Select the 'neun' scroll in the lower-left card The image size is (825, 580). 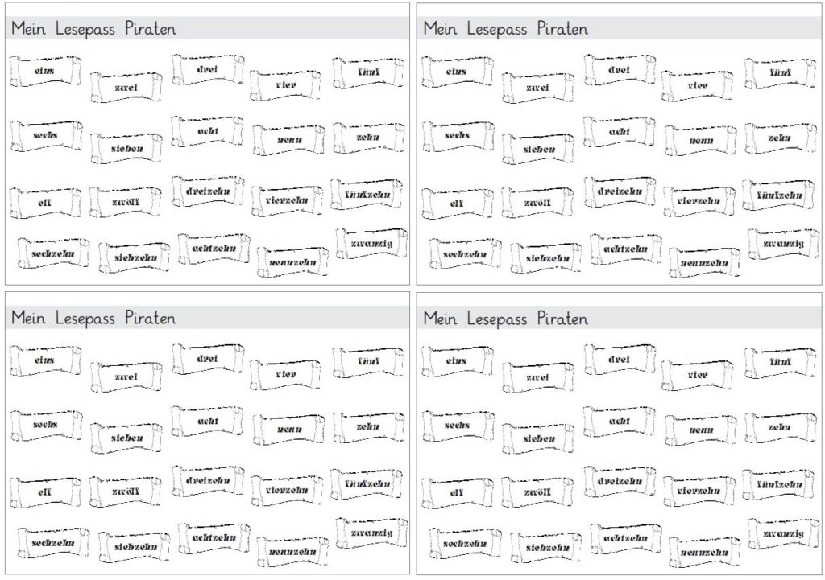coord(289,430)
